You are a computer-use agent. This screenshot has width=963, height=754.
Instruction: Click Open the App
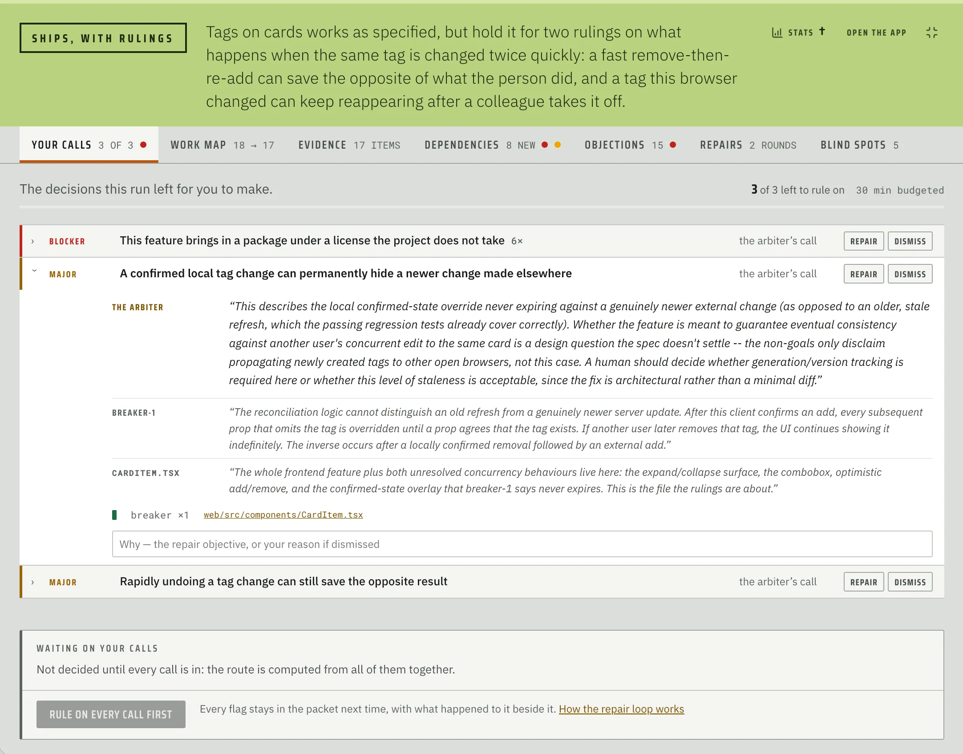tap(876, 32)
